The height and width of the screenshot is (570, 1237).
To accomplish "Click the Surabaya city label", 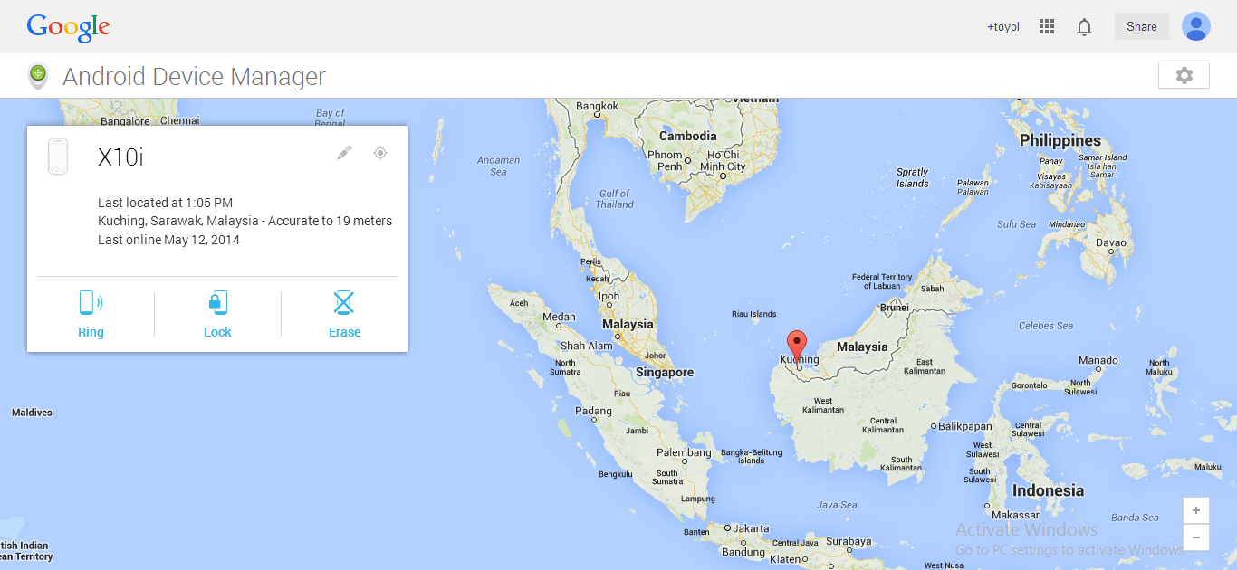I will click(848, 542).
